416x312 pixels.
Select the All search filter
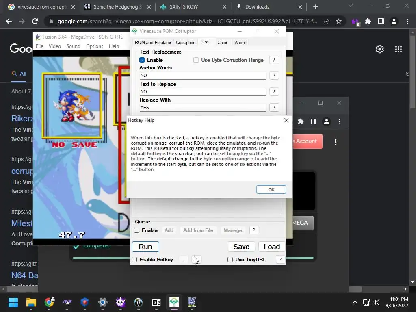point(19,74)
